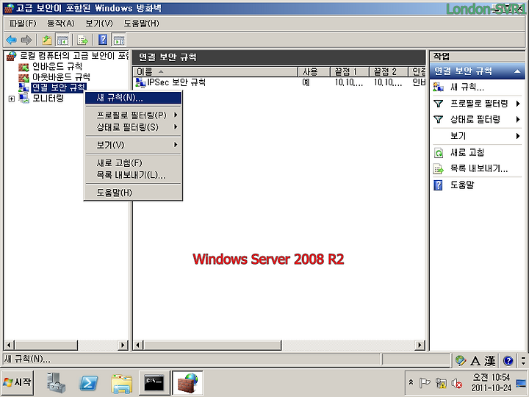This screenshot has width=529, height=397.
Task: Select the 모니터링 tree node
Action: (x=48, y=99)
